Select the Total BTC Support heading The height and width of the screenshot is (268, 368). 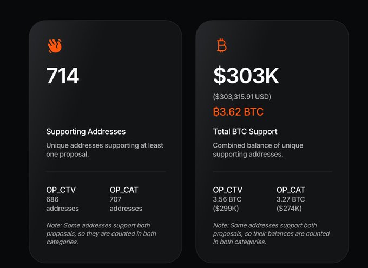click(x=245, y=131)
